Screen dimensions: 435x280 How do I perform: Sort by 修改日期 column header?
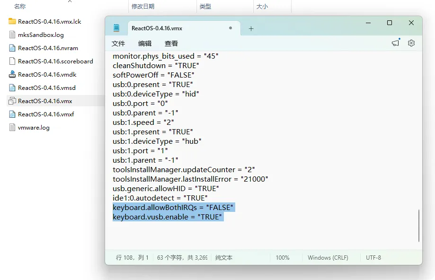pyautogui.click(x=143, y=6)
